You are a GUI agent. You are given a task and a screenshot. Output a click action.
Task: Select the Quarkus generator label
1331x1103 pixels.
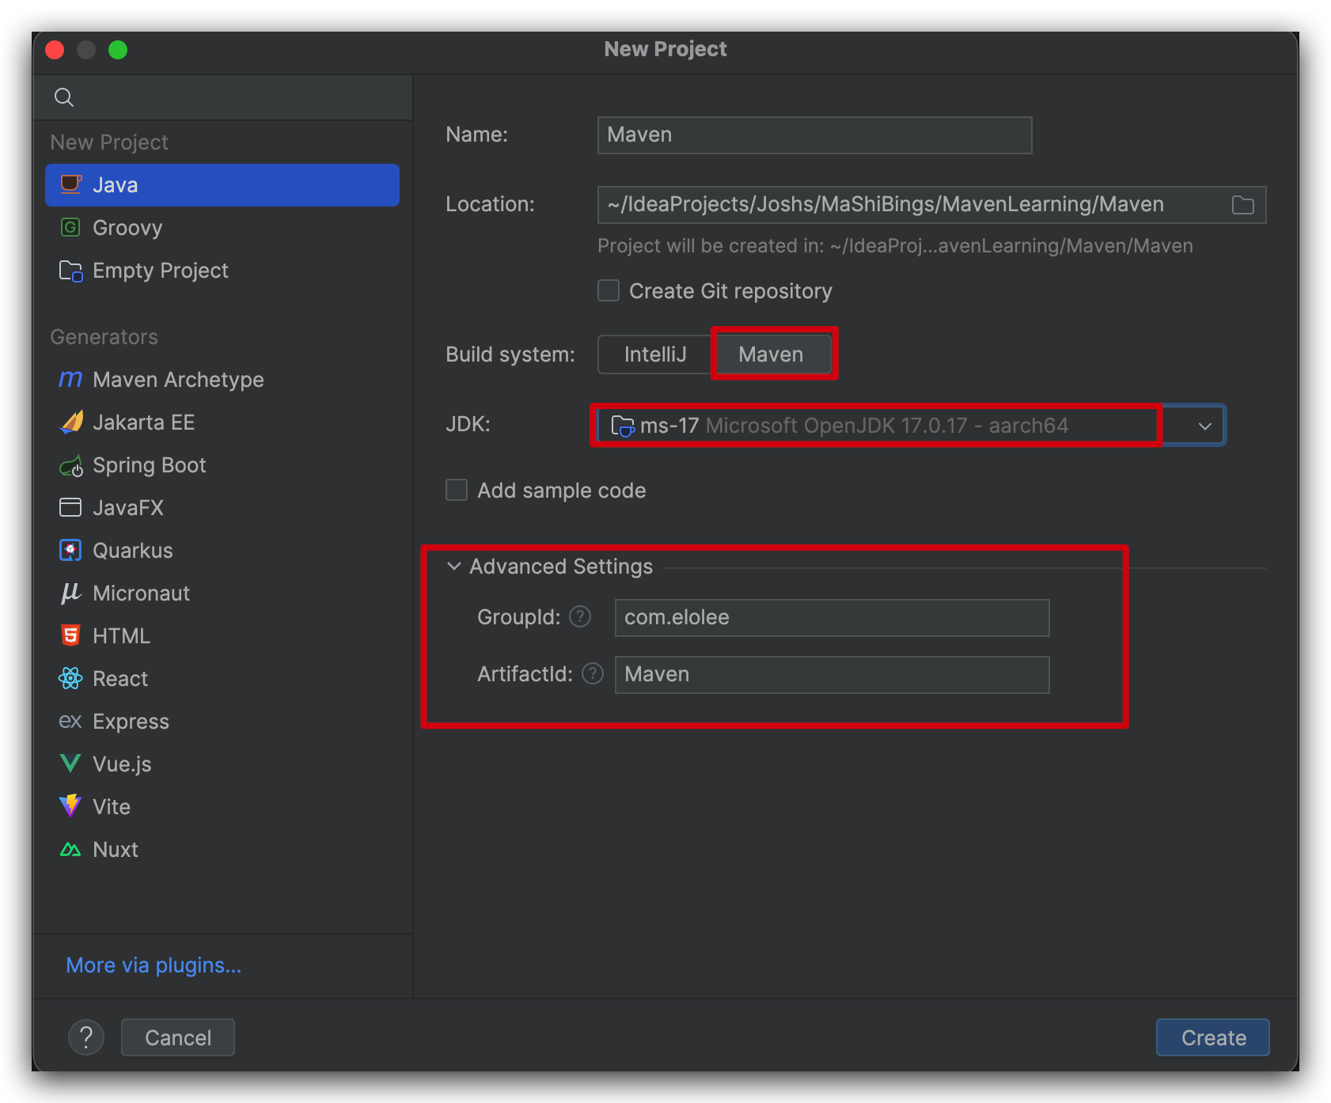133,551
